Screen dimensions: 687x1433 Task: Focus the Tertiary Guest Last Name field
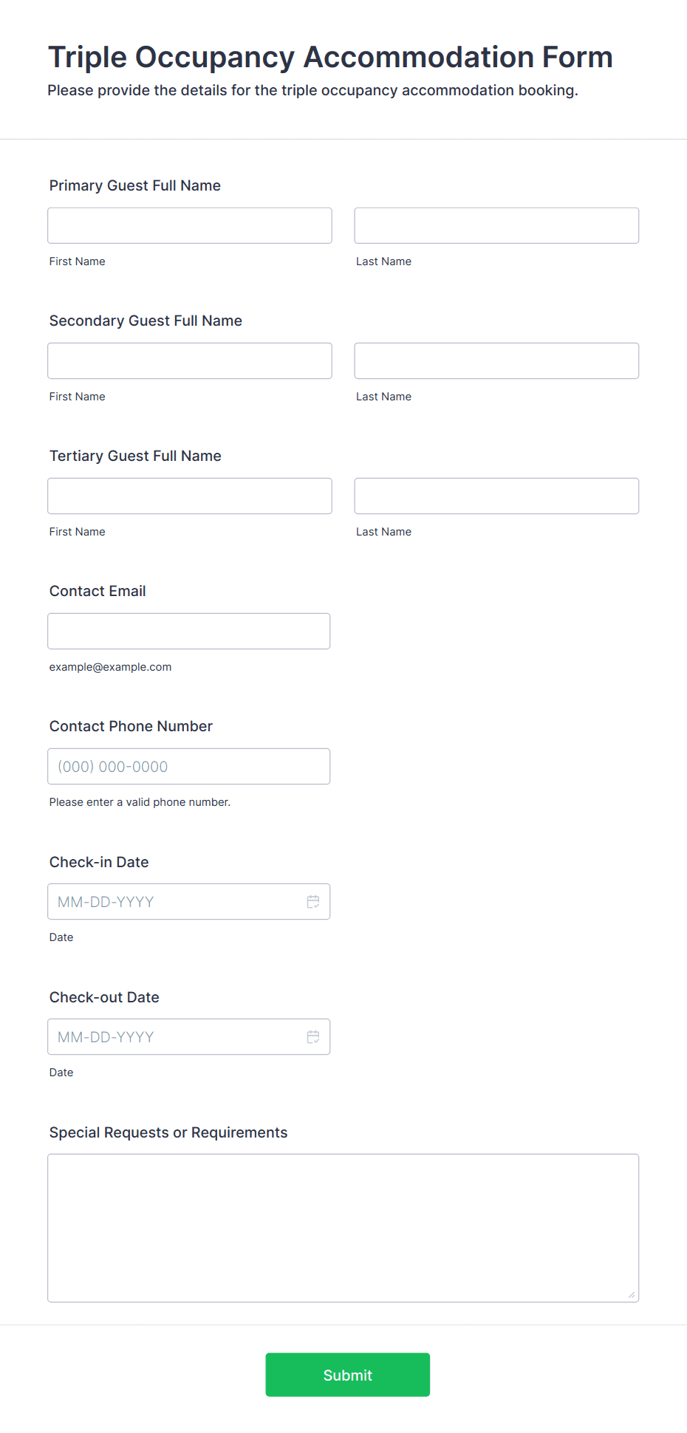click(x=496, y=496)
